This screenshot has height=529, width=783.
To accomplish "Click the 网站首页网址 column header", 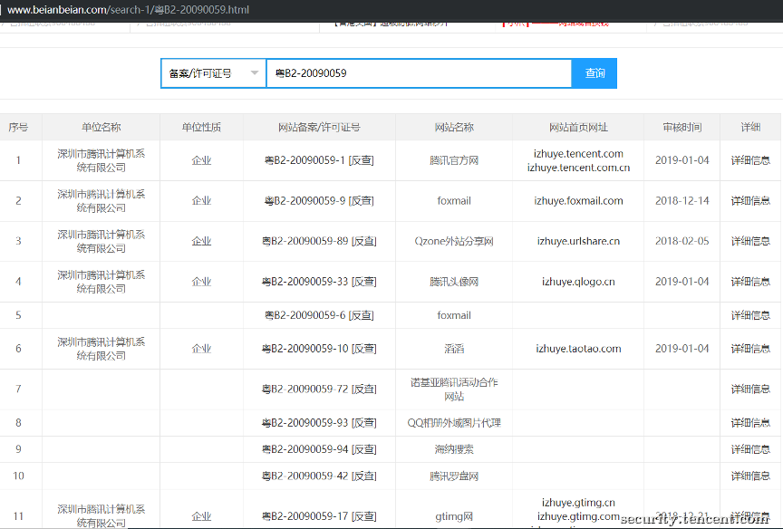I will click(578, 127).
